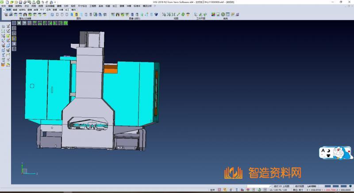
Task: Open the 文件 (File) menu
Action: [x=3, y=6]
